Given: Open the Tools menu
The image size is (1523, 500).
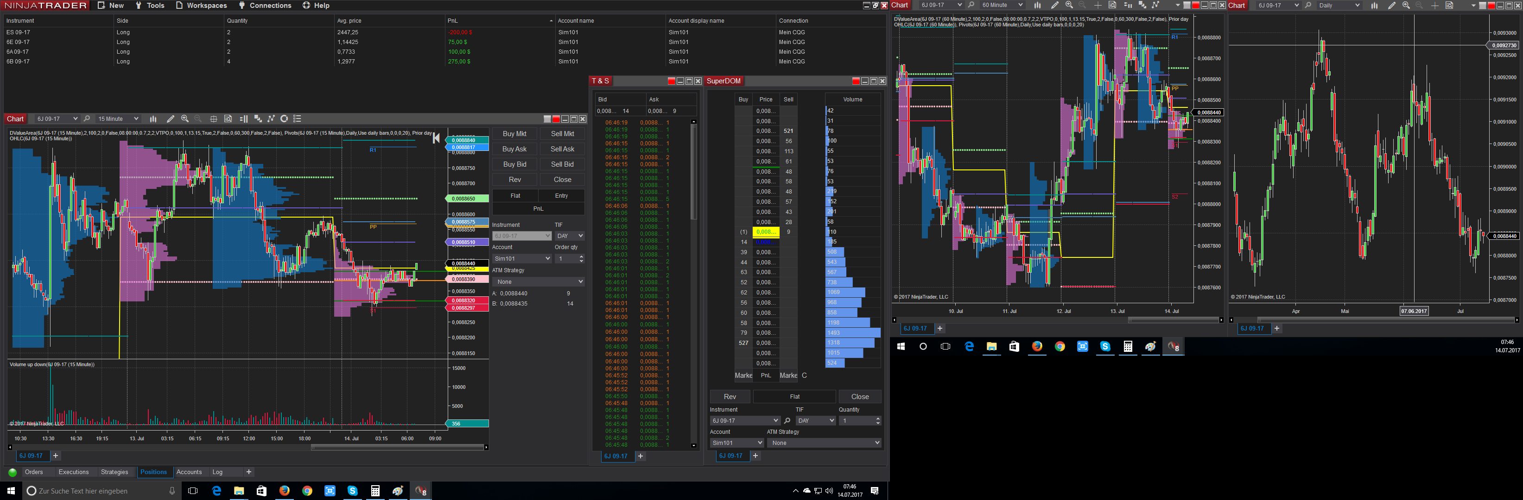Looking at the screenshot, I should (150, 5).
